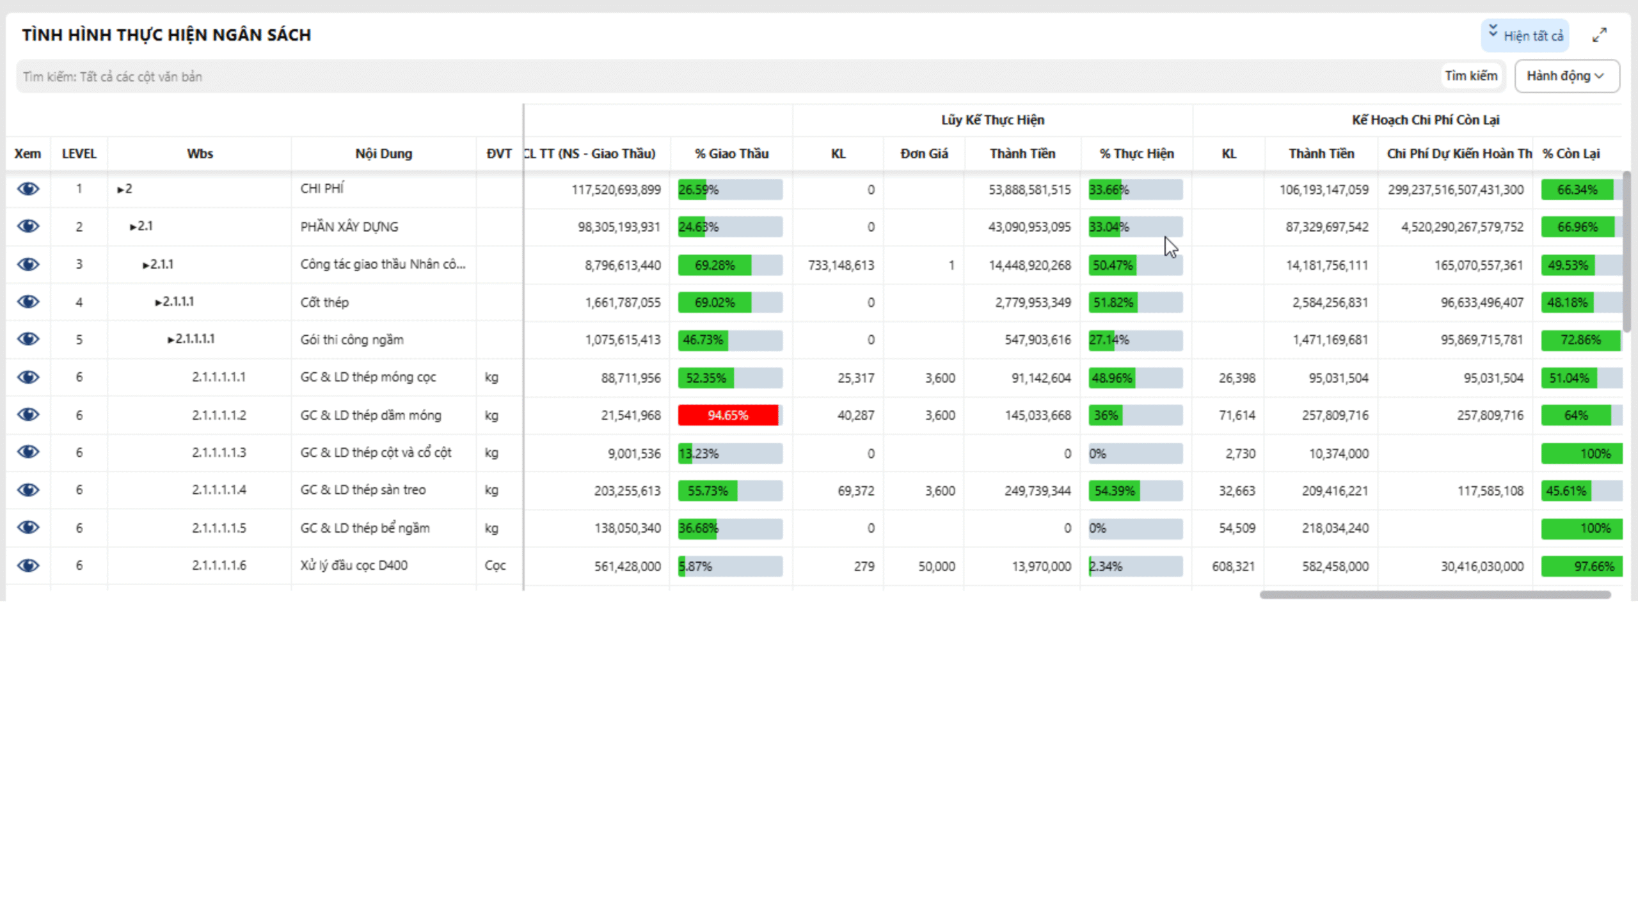View the GC & LD thép dầm móng row
Image resolution: width=1638 pixels, height=921 pixels.
point(28,414)
